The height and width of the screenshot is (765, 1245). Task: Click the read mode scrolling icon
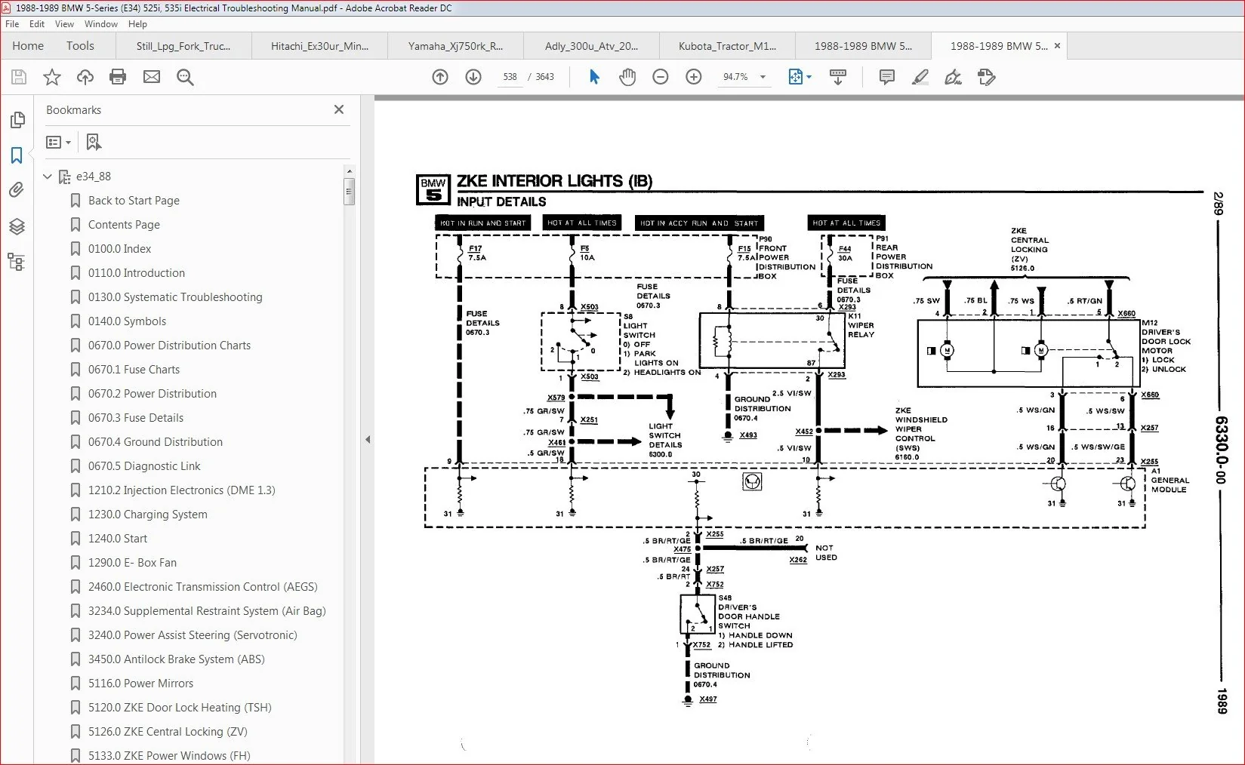point(838,77)
